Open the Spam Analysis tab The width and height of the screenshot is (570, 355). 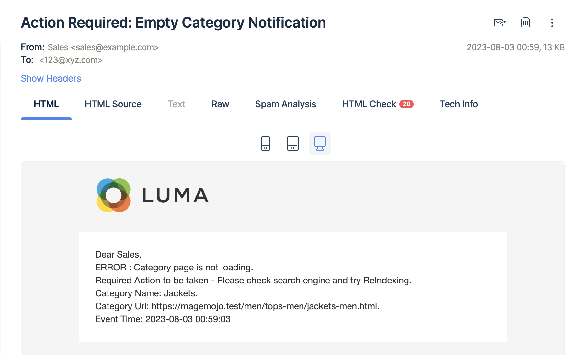point(286,104)
